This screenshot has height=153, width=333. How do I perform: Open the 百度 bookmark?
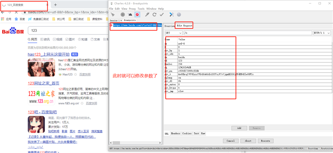pyautogui.click(x=20, y=19)
